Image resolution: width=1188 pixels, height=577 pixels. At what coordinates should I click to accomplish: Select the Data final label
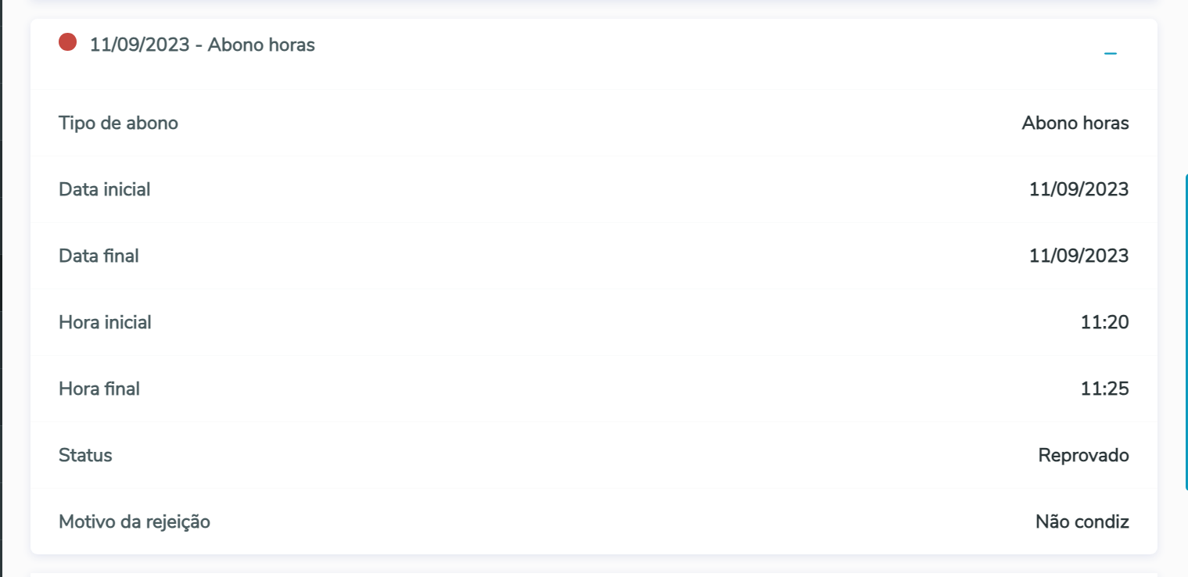point(99,256)
